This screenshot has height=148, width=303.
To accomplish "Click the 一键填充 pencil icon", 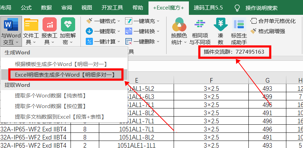I will coord(129,21).
